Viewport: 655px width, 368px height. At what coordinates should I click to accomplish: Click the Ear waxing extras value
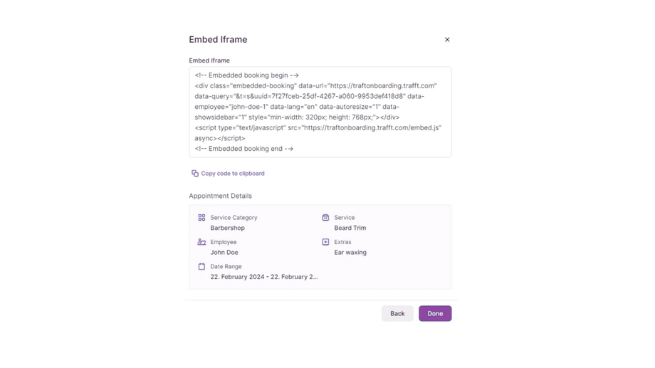point(350,252)
